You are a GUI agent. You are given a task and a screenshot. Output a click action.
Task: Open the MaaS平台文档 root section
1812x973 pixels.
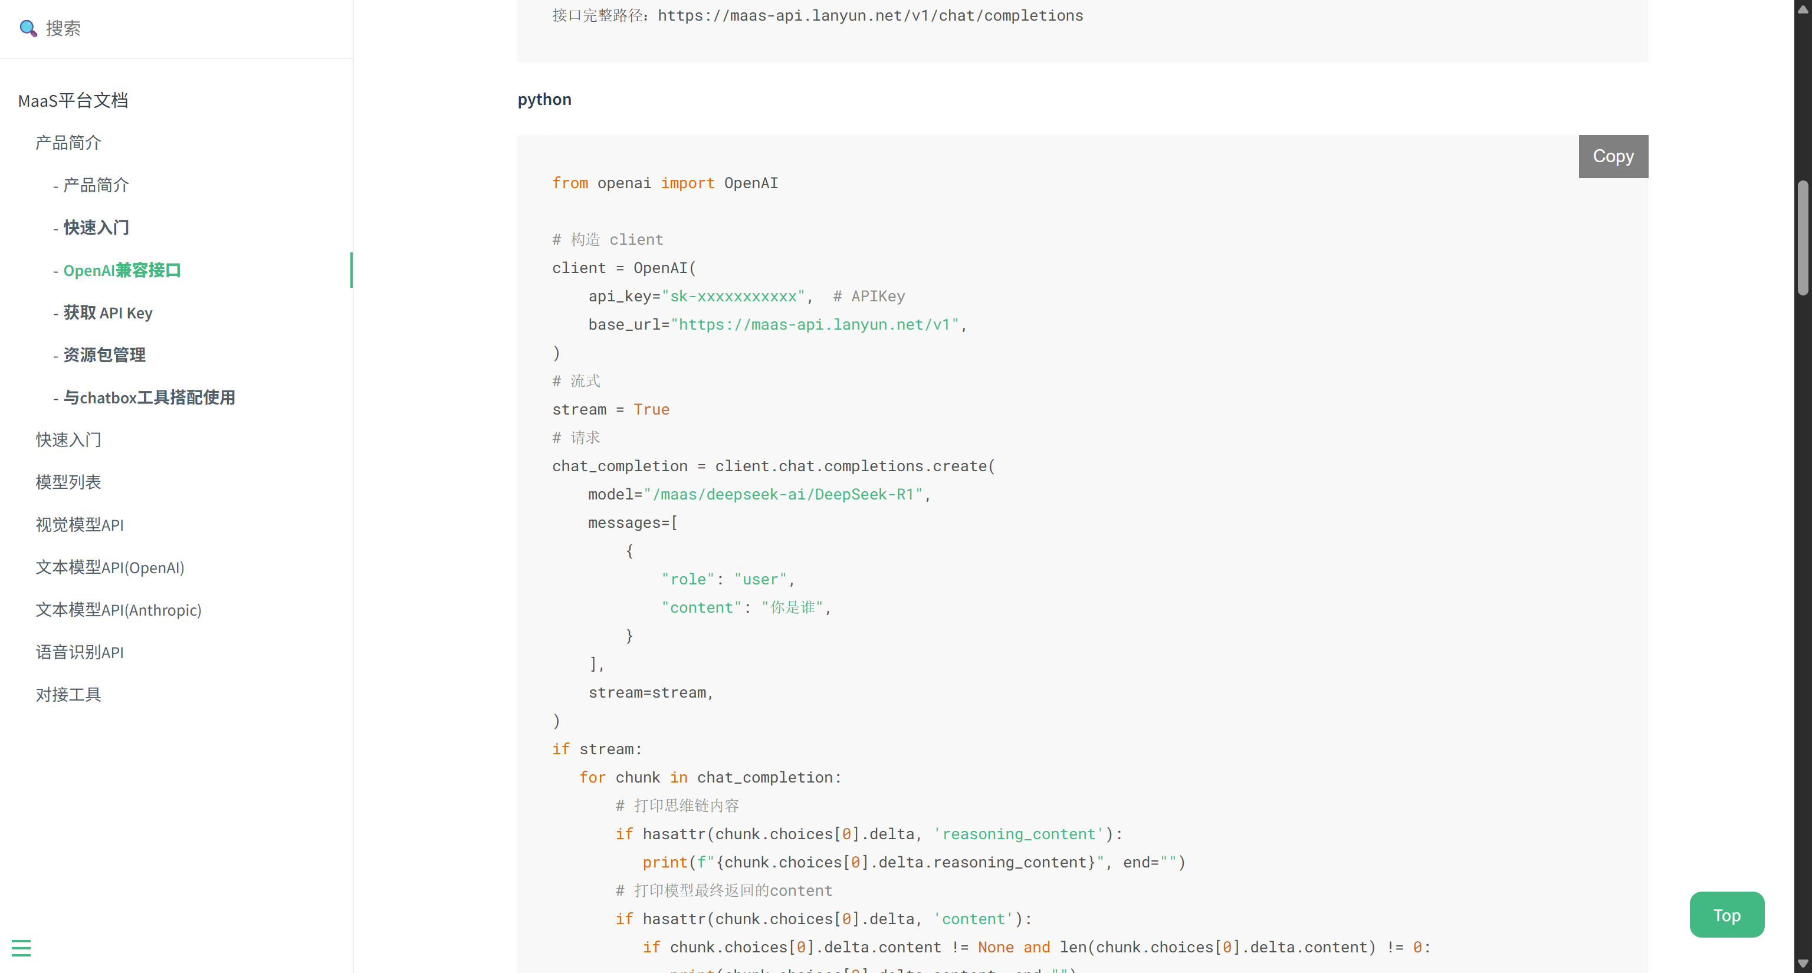73,100
